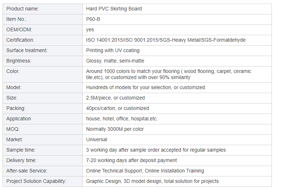The width and height of the screenshot is (283, 189).
Task: Click the "Normally 3000M per color" MOQ value
Action: (115, 129)
